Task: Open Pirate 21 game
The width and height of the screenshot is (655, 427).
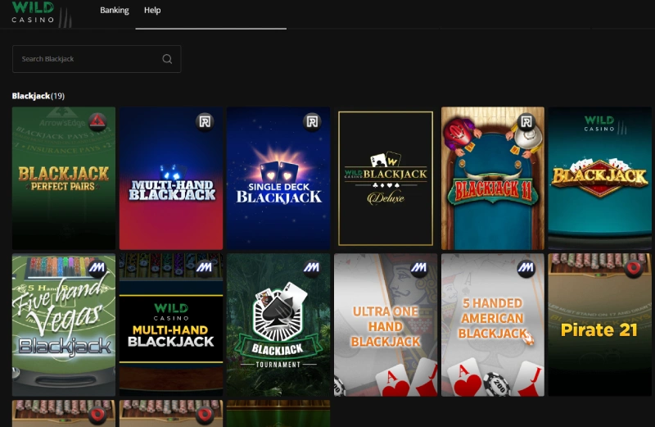Action: point(600,325)
